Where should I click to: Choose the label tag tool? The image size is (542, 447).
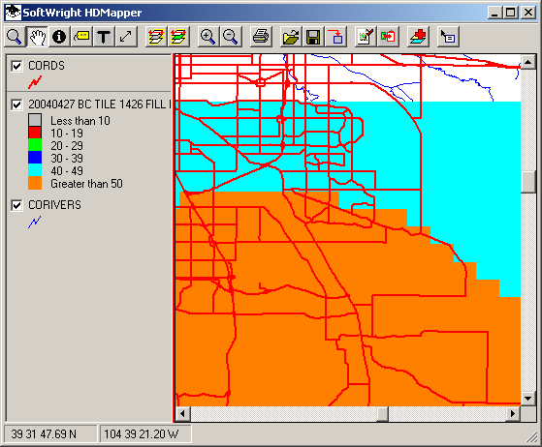81,37
